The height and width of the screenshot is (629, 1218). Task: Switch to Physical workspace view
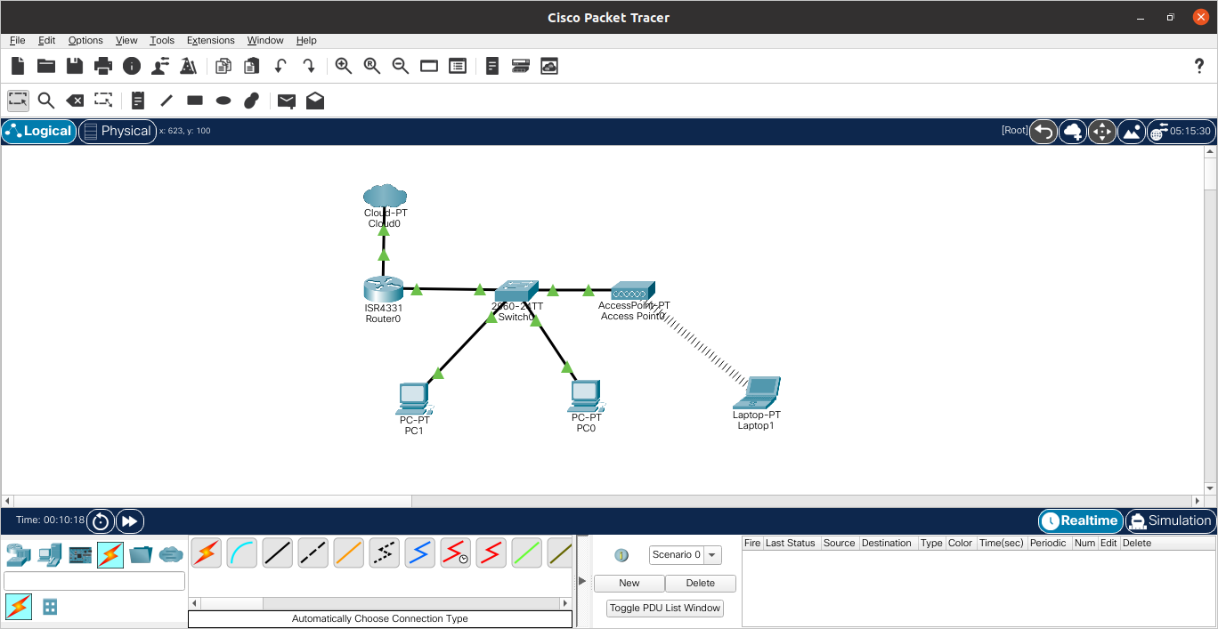(117, 131)
